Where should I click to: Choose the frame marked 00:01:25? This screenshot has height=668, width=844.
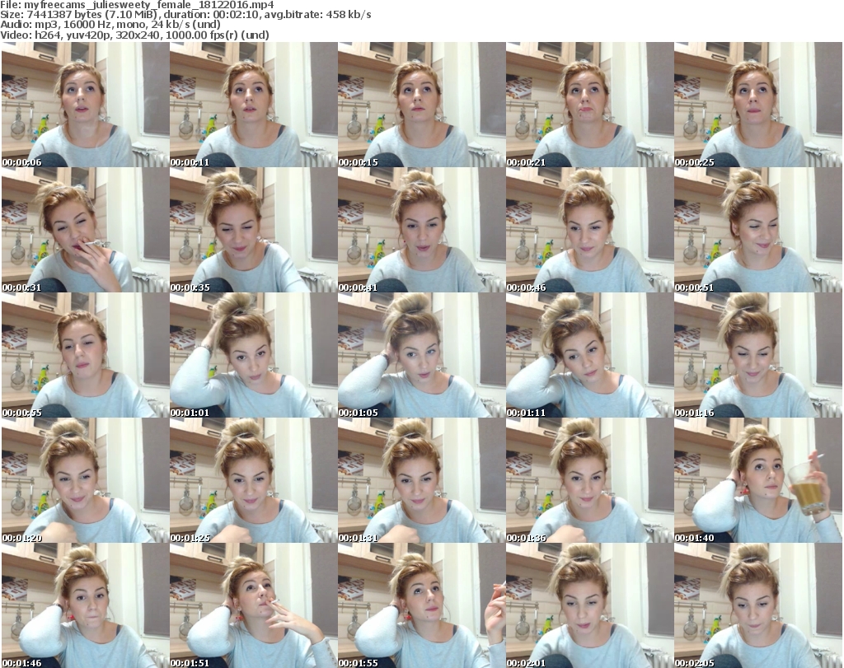254,480
